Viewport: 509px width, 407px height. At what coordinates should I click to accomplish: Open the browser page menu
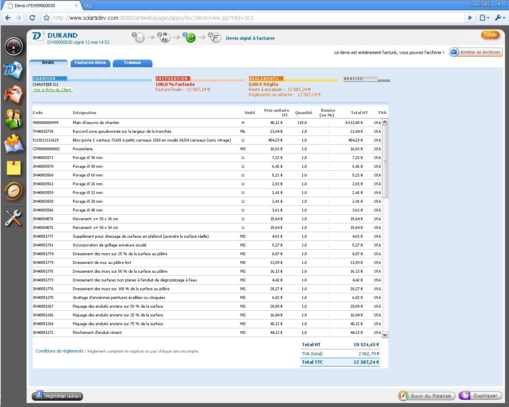click(x=484, y=17)
